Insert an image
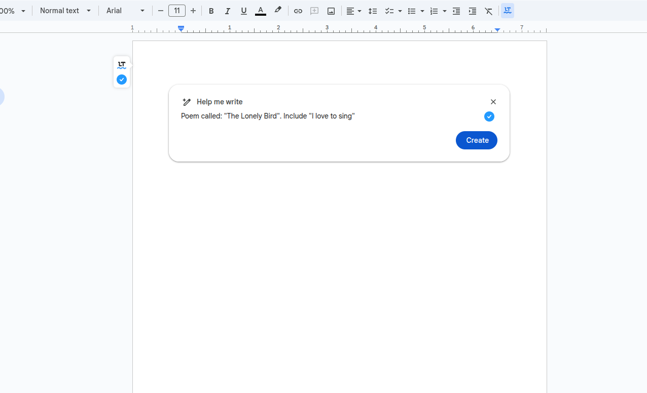 [x=331, y=11]
